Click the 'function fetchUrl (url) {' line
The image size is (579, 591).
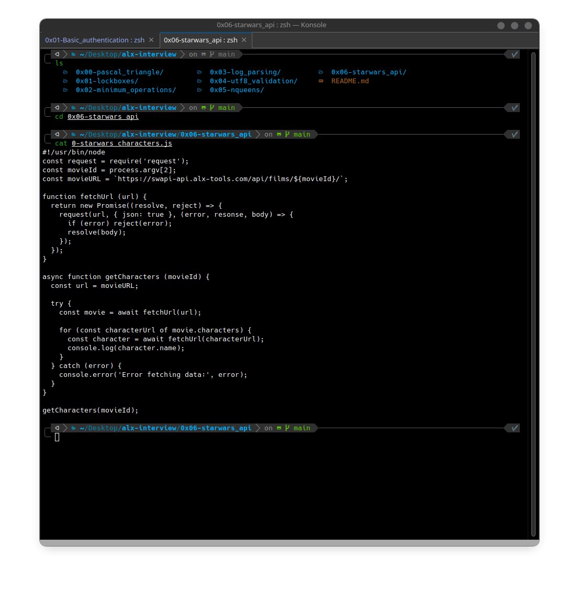pos(95,197)
